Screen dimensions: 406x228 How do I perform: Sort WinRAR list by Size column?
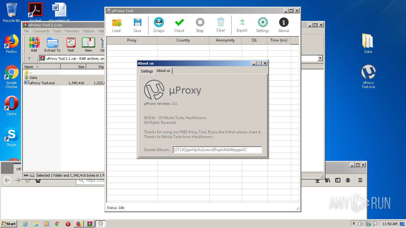[x=73, y=67]
